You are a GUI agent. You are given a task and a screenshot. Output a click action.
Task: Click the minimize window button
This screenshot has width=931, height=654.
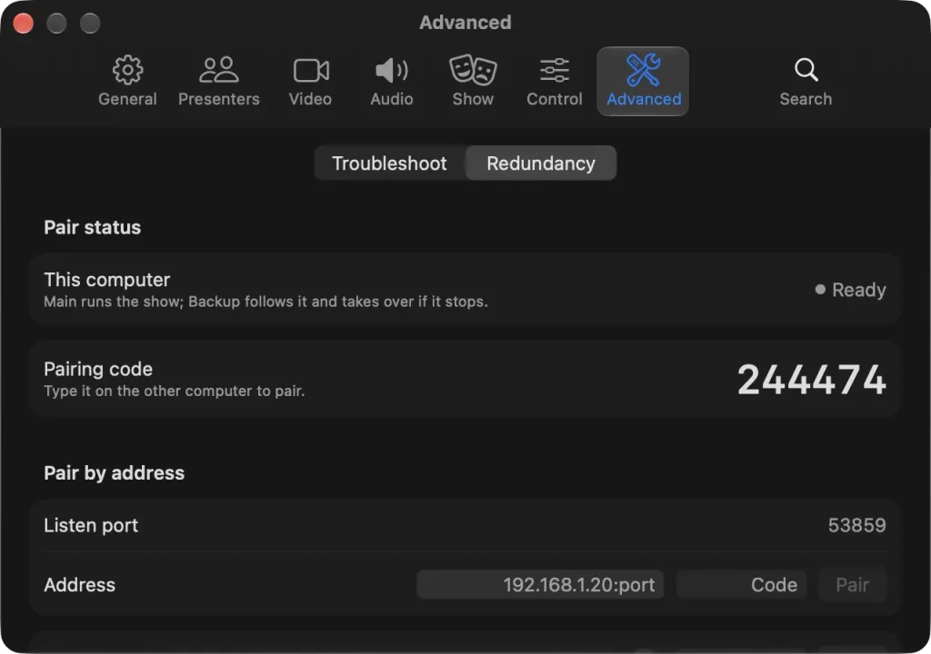tap(57, 23)
